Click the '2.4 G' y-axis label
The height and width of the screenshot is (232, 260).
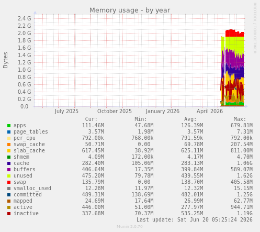point(25,18)
